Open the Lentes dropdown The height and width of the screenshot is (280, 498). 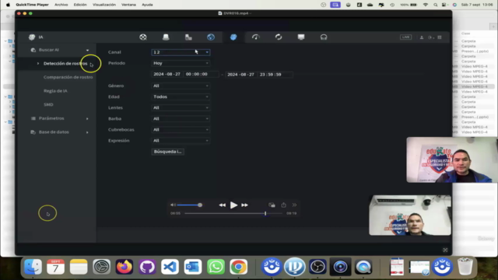pyautogui.click(x=181, y=107)
